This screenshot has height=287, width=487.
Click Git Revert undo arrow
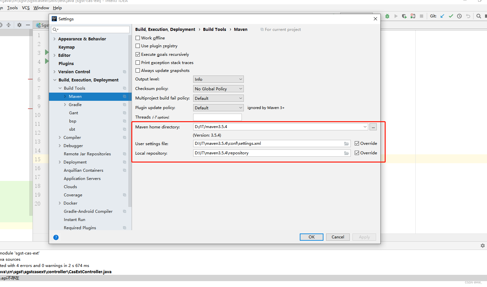468,16
